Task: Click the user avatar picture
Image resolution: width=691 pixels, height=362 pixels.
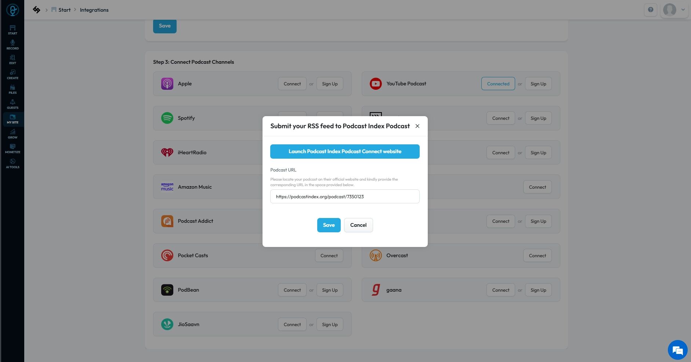Action: (670, 10)
